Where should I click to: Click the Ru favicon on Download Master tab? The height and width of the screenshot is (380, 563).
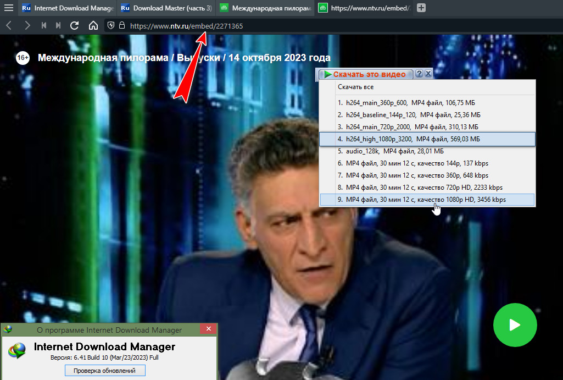click(125, 8)
